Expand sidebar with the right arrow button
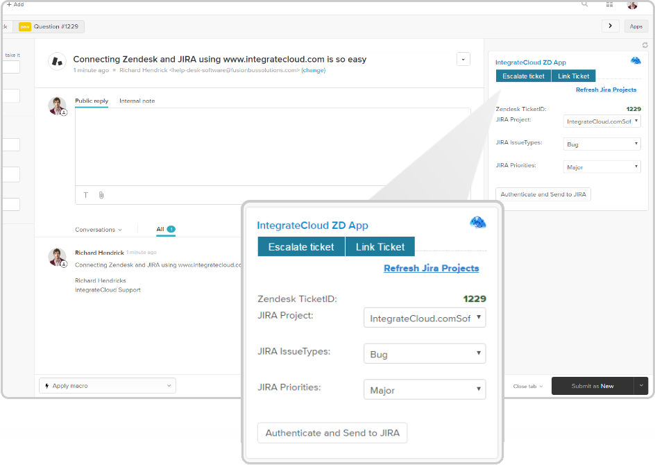Image resolution: width=655 pixels, height=465 pixels. click(610, 26)
